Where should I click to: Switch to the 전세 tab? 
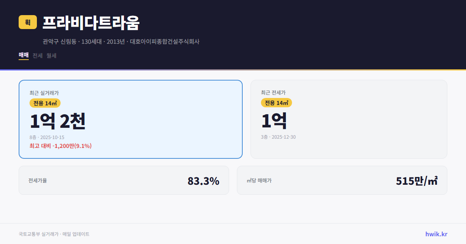point(37,55)
